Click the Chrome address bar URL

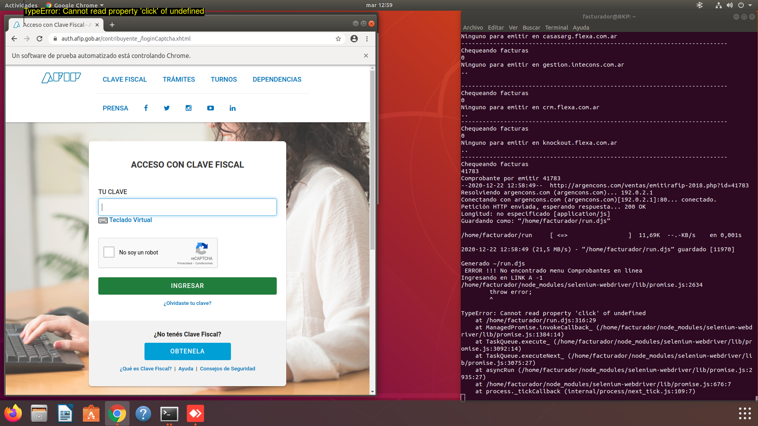126,39
